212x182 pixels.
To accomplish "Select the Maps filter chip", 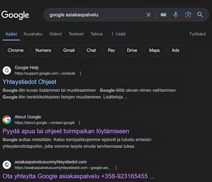I will (x=154, y=50).
